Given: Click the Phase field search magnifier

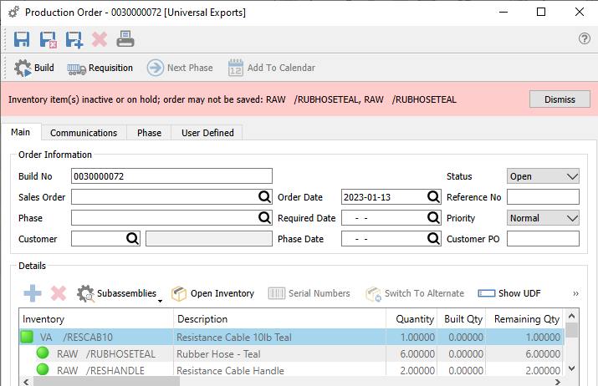Looking at the screenshot, I should pos(264,218).
